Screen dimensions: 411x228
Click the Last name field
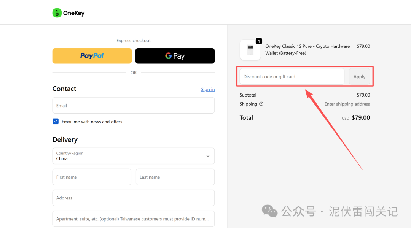175,177
